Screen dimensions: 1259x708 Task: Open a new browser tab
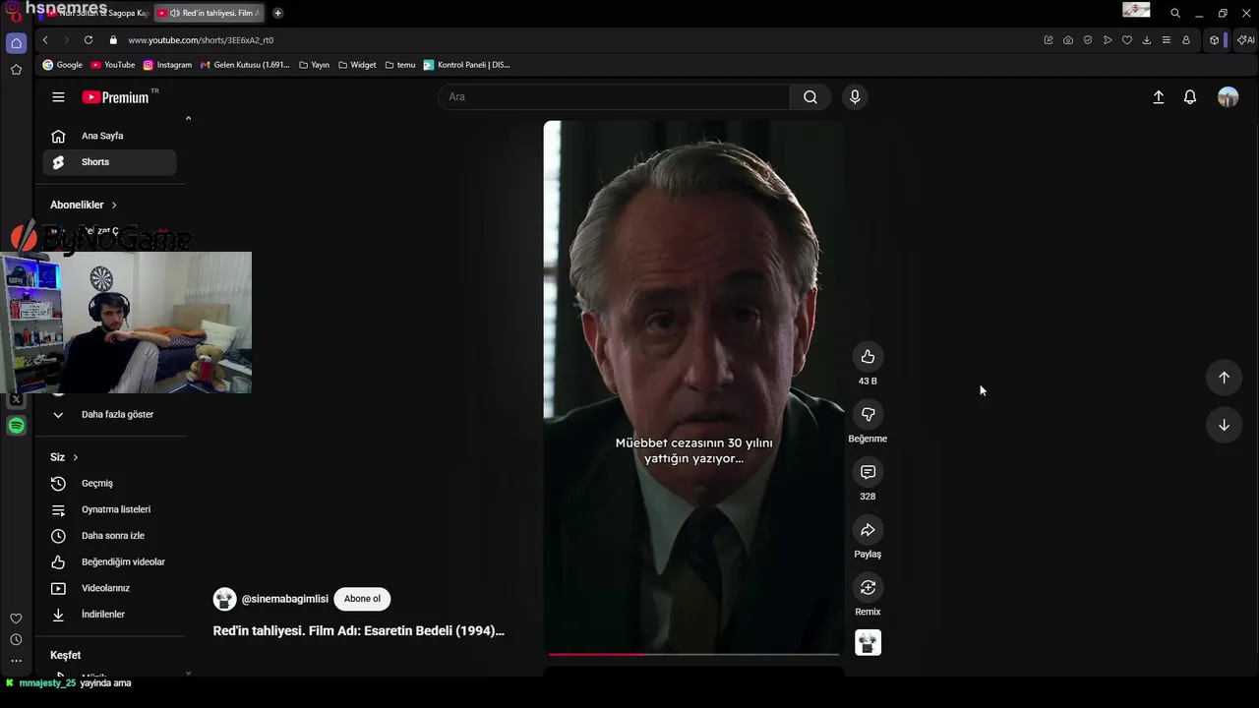(277, 13)
